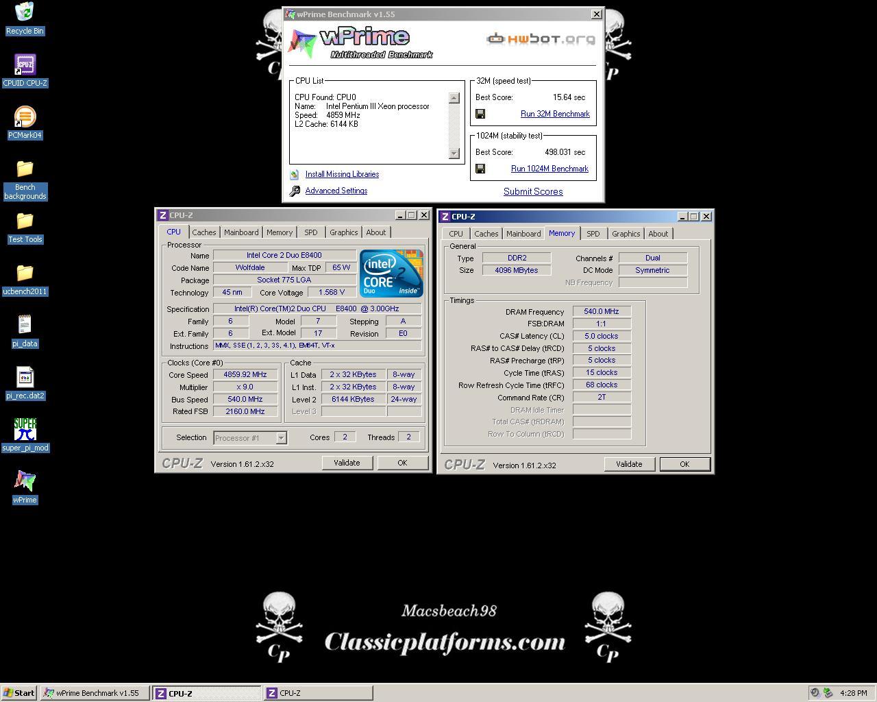Click the wPrime window title icon
The height and width of the screenshot is (702, 877).
[x=291, y=14]
